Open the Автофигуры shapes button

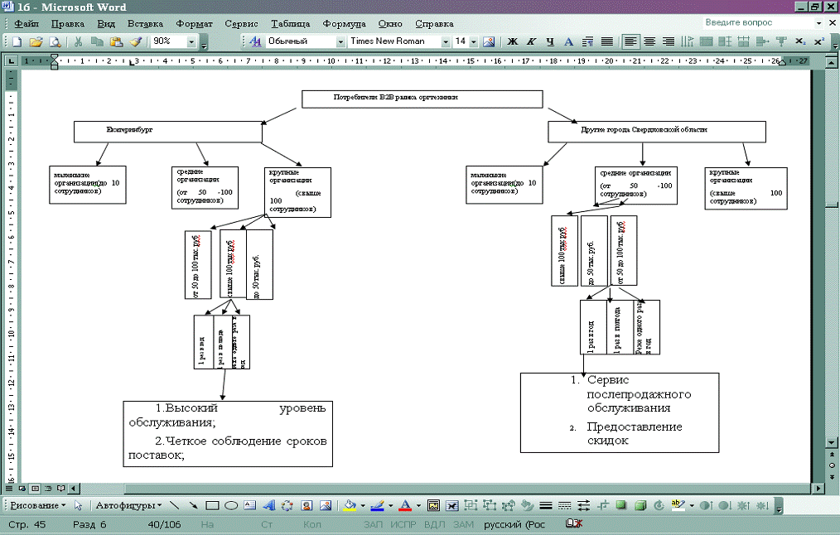pos(128,505)
